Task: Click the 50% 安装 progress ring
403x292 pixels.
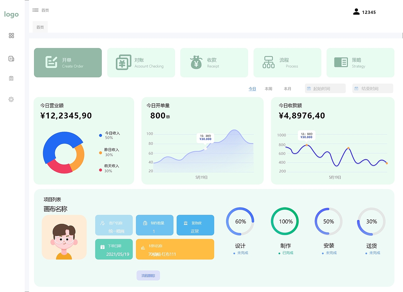Action: tap(329, 222)
